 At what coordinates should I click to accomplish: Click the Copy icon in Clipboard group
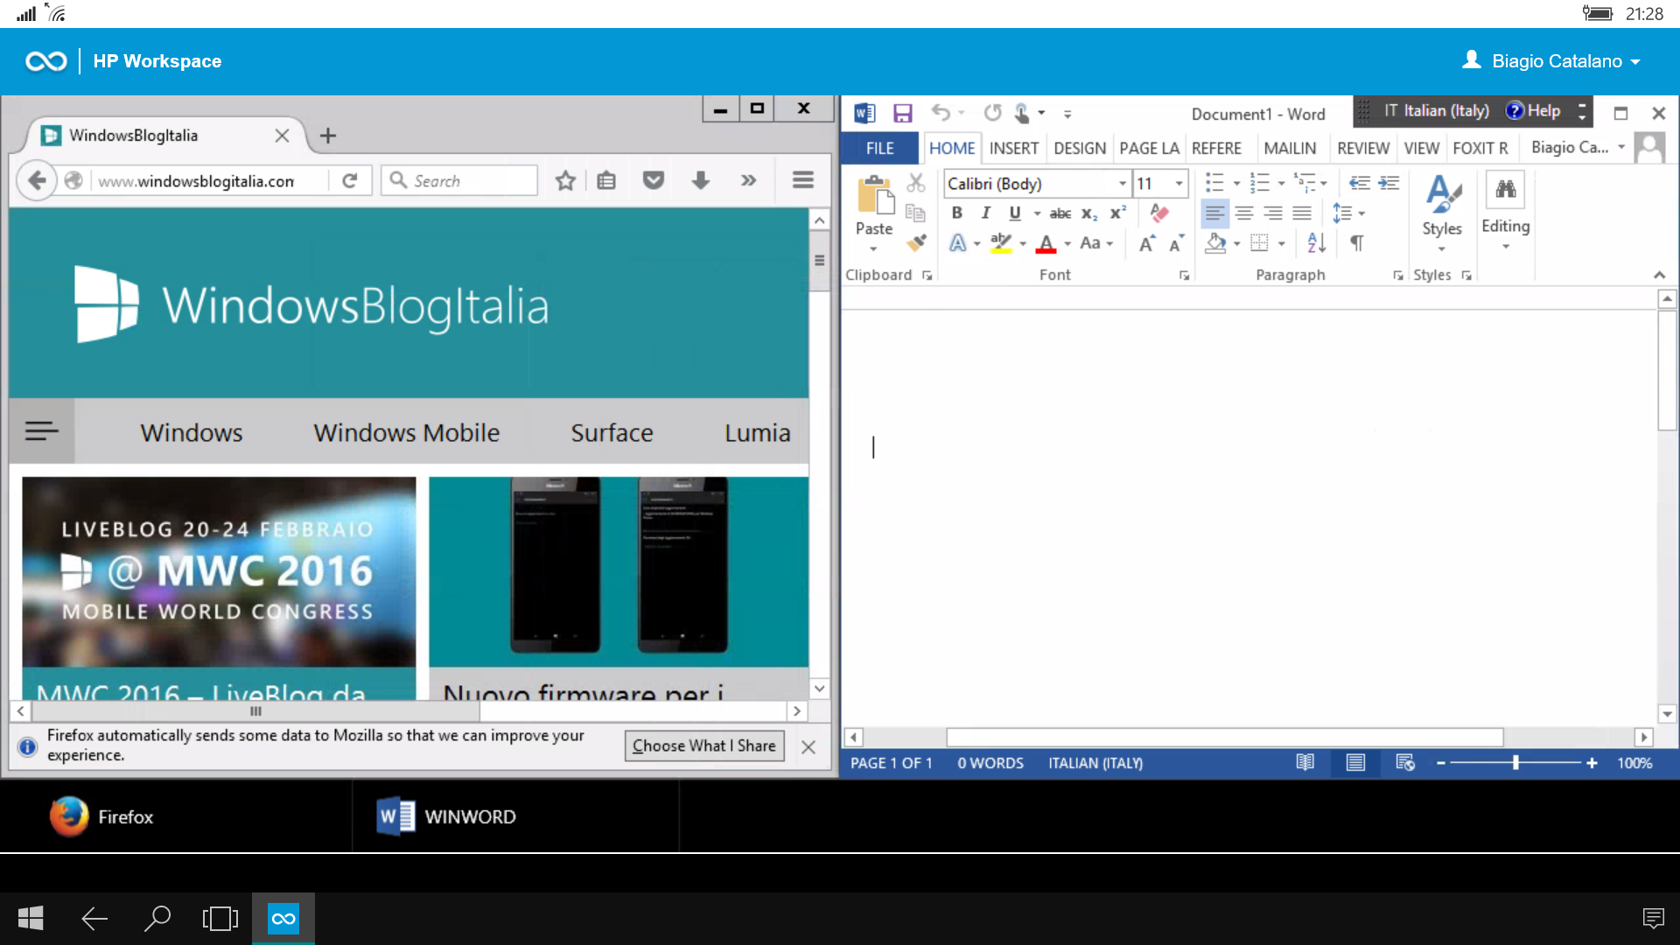coord(915,213)
